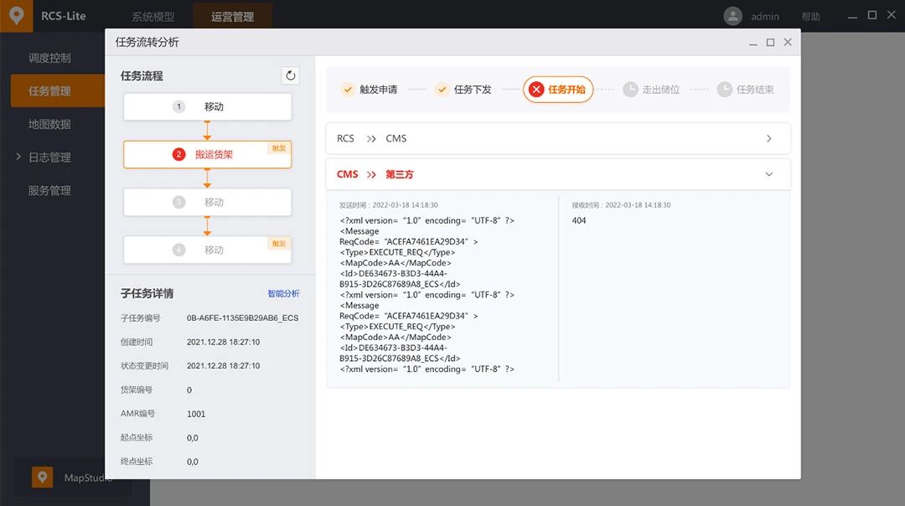Click the admin user avatar icon
The image size is (905, 506).
733,16
